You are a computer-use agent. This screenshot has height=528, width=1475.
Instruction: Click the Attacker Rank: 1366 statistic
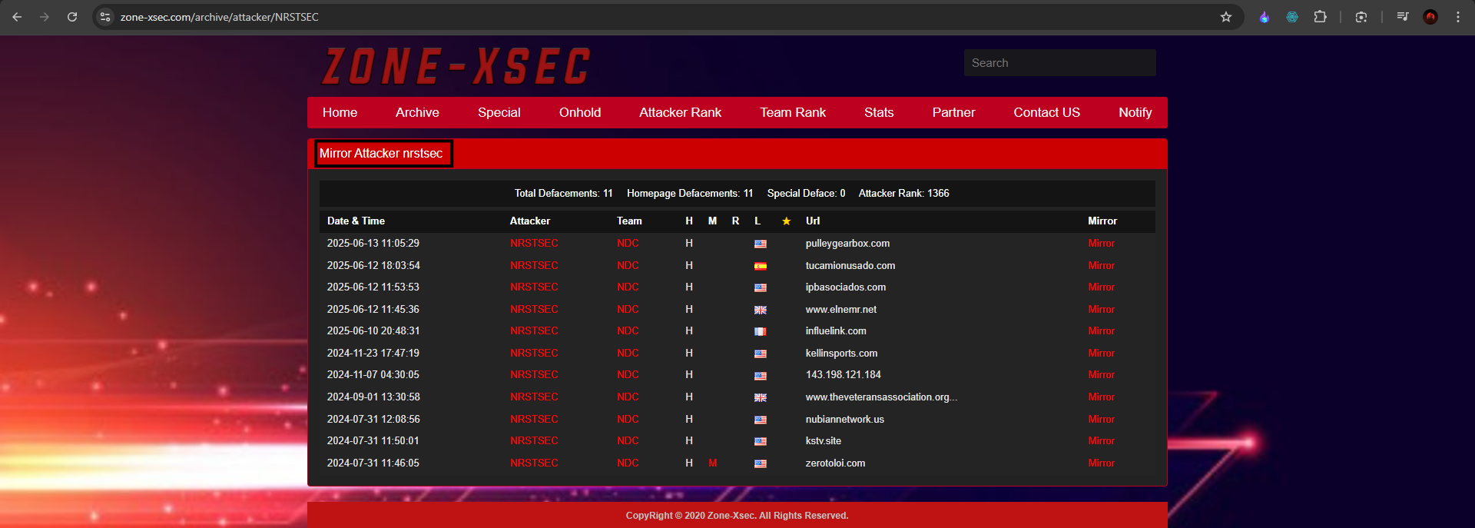pyautogui.click(x=903, y=193)
